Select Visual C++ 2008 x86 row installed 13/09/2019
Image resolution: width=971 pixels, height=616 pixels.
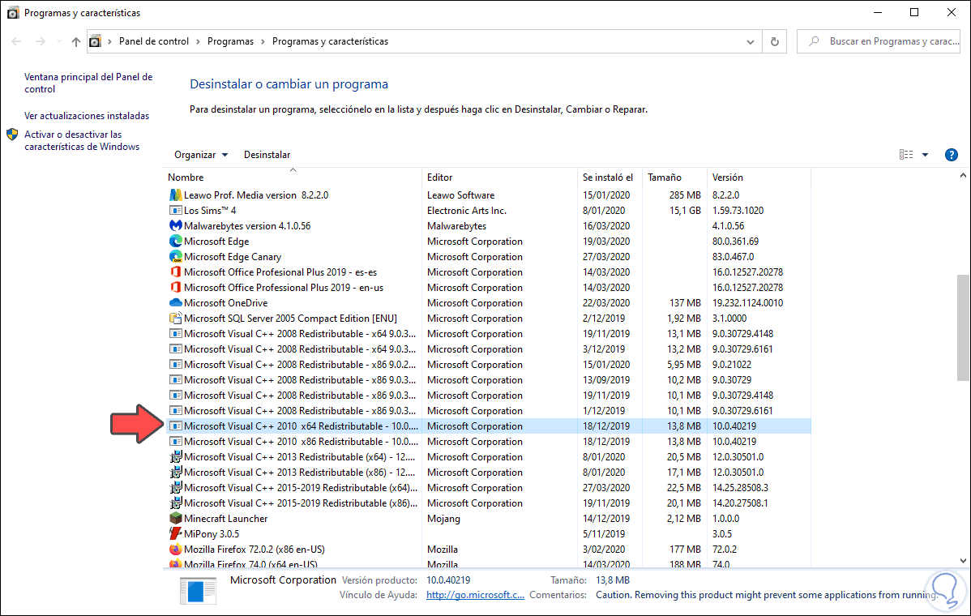coord(488,380)
